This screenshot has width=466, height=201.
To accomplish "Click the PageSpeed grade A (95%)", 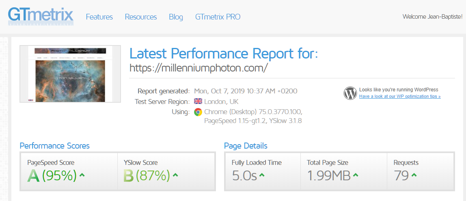I will 52,176.
